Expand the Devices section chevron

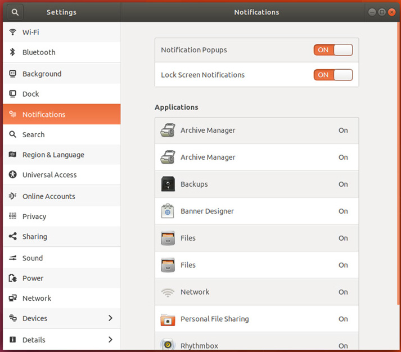click(x=110, y=318)
